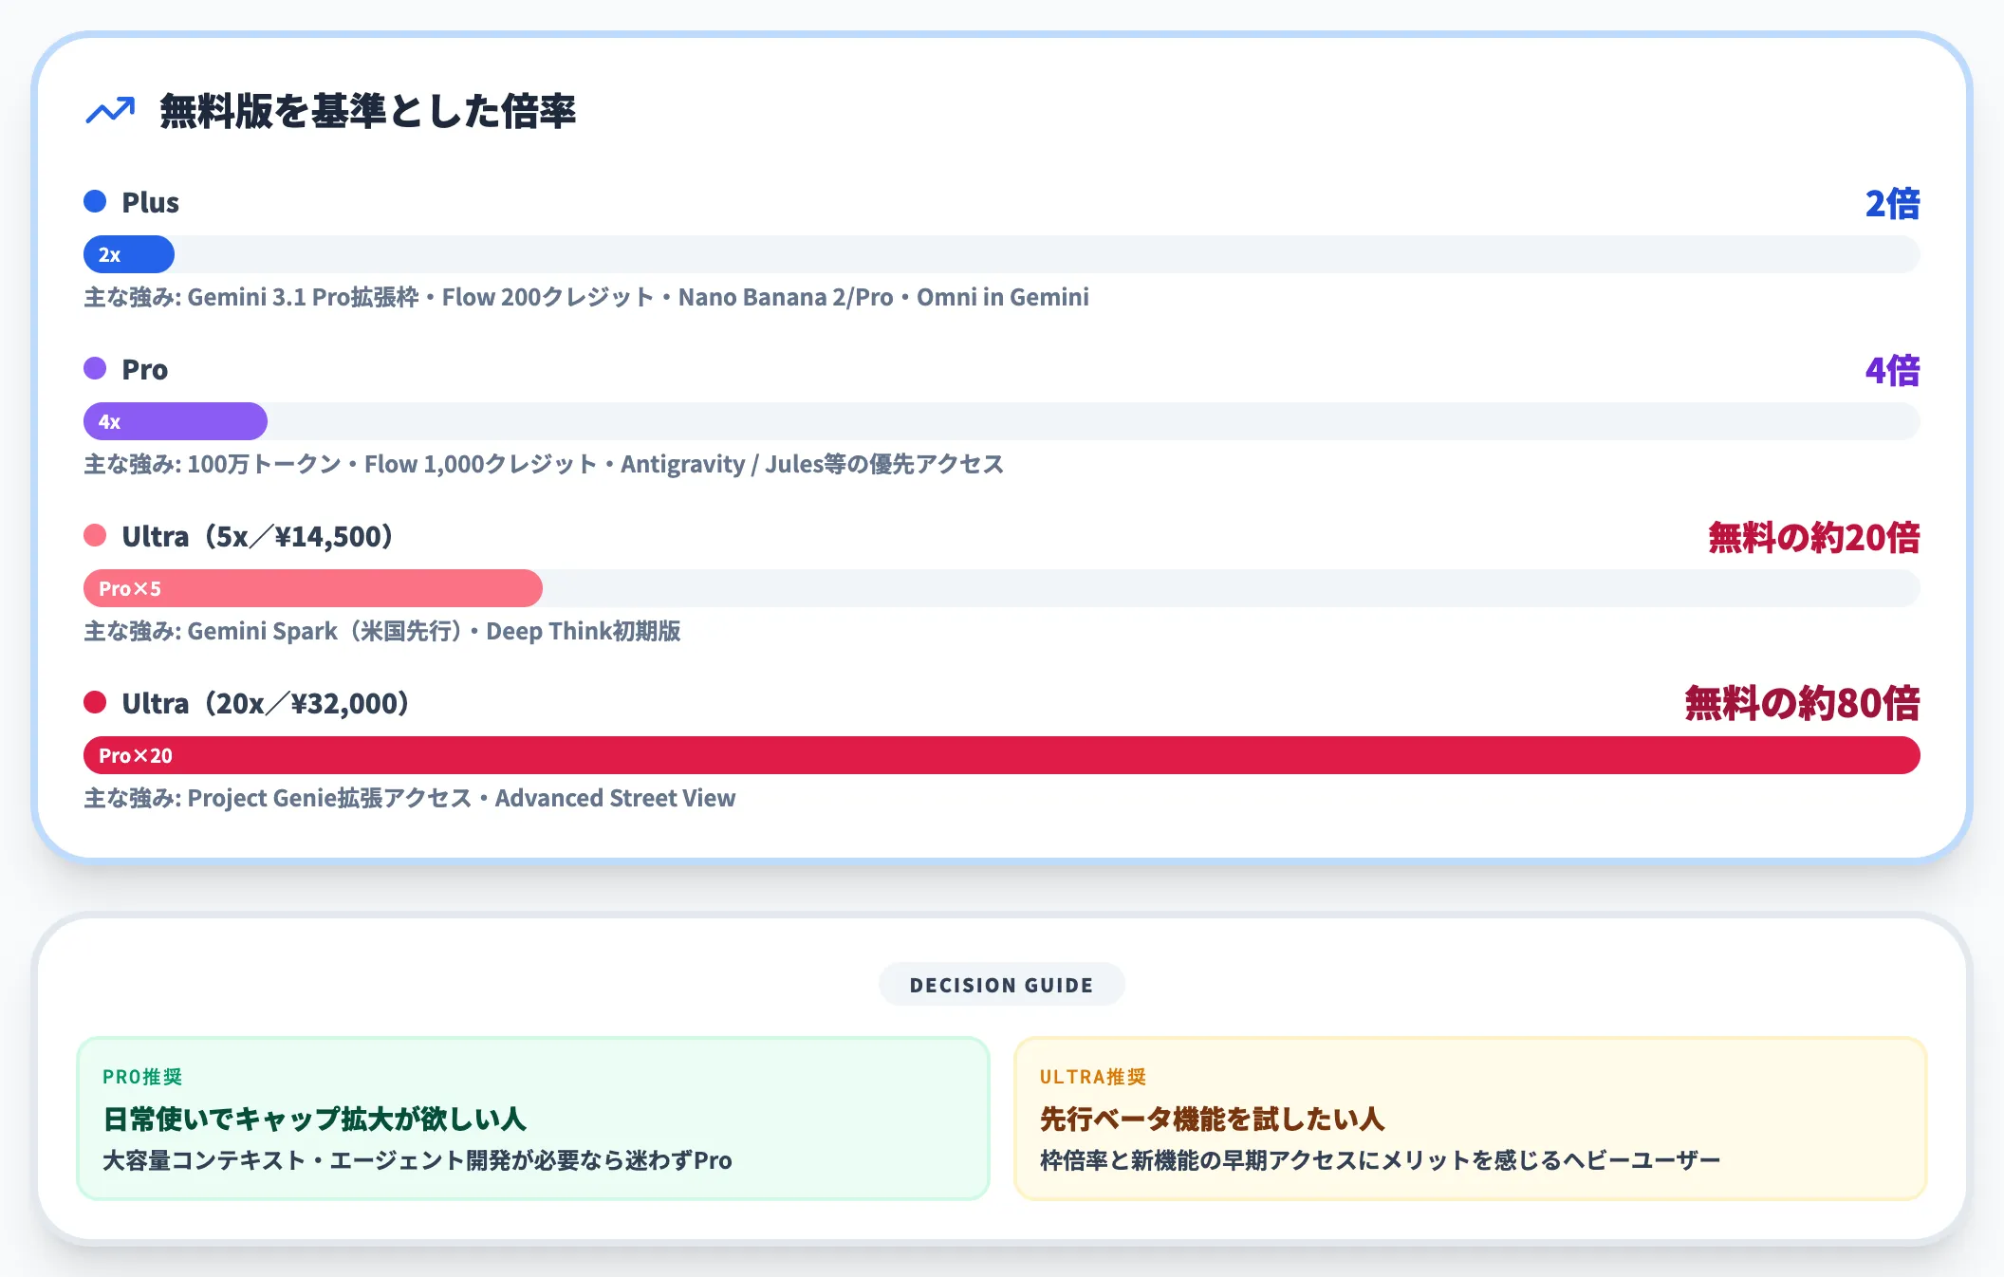Click the purple 4倍 value
Screen dimensions: 2004x1277
1893,370
